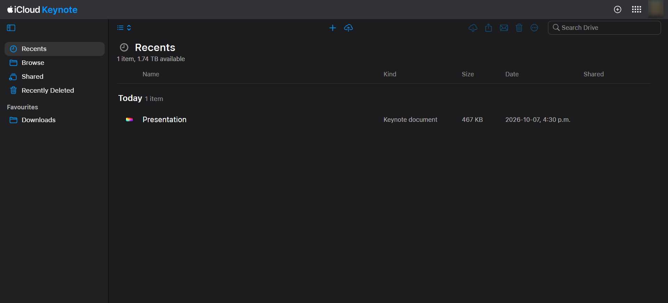Click the Favourites section heading

[22, 107]
